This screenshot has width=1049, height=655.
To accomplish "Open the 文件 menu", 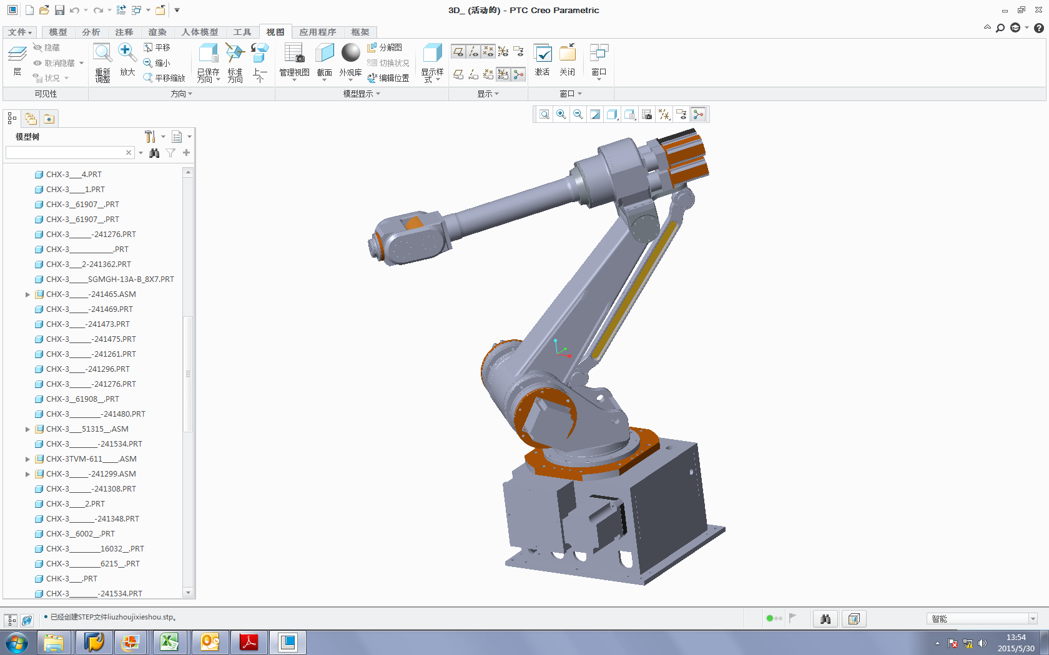I will click(x=19, y=32).
